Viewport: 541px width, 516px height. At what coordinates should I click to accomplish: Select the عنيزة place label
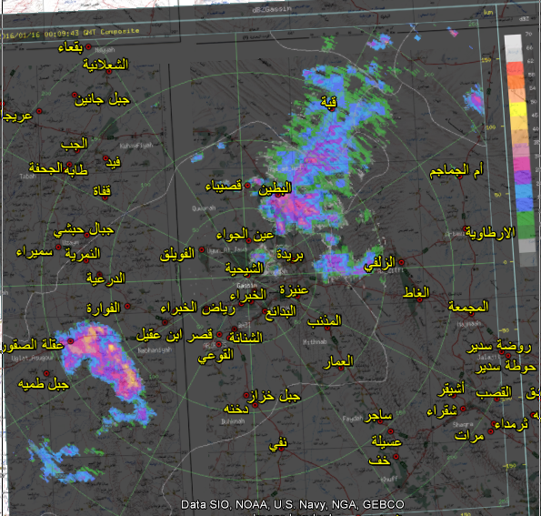(294, 289)
